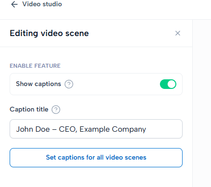Click question mark next to Caption title
Viewport: 211px width, 187px height.
56,110
